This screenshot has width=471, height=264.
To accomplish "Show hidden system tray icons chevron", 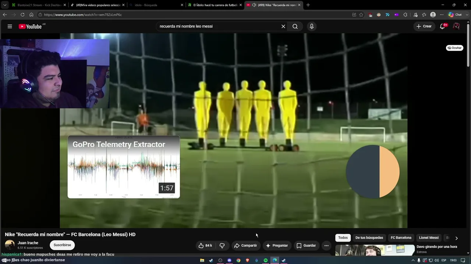I will pos(413,260).
